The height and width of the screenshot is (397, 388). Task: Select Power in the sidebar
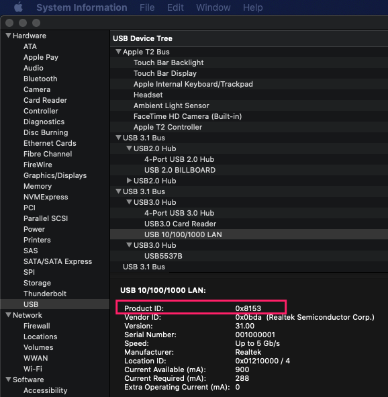[x=34, y=229]
